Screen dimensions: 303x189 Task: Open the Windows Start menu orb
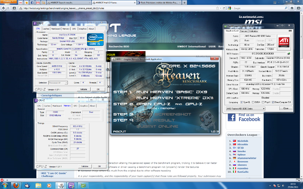pos(5,186)
